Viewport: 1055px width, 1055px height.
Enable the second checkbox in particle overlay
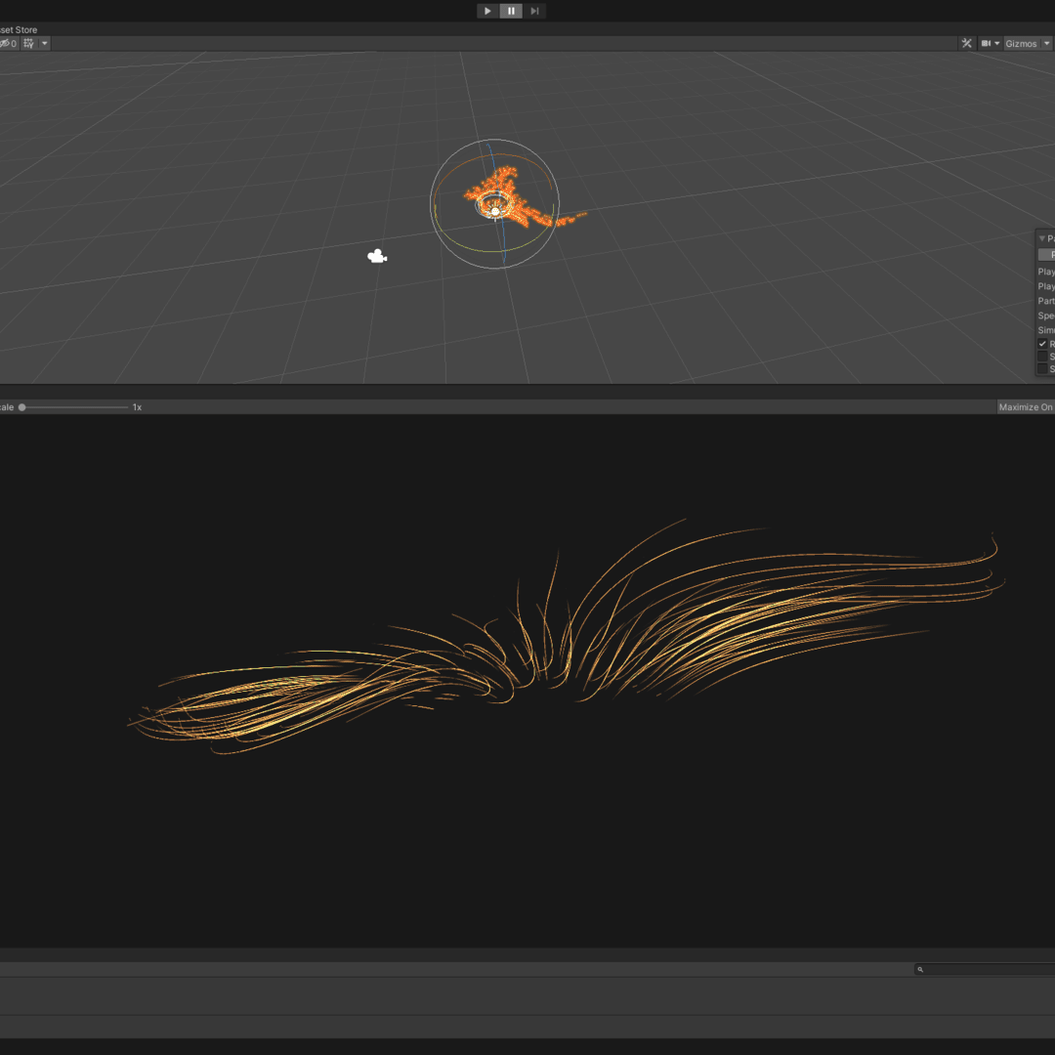(1042, 357)
